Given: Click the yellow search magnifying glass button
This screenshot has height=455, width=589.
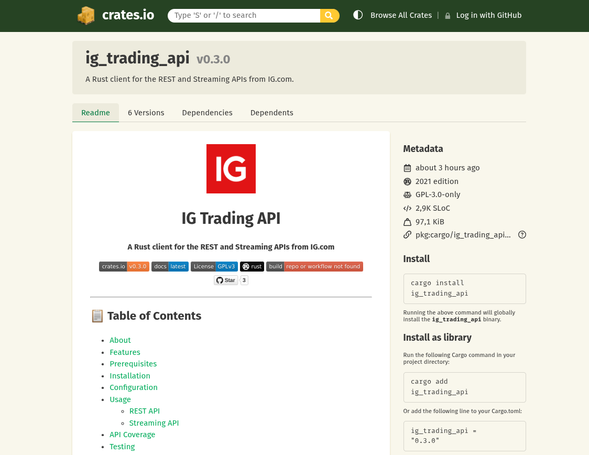Looking at the screenshot, I should [x=329, y=15].
